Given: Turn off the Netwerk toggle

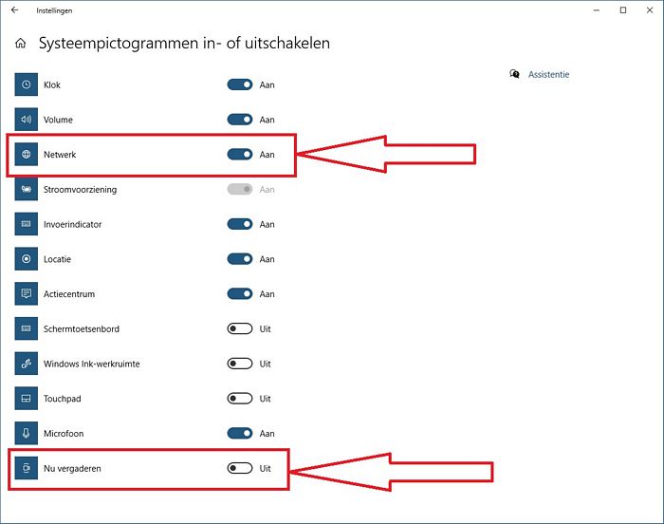Looking at the screenshot, I should click(x=240, y=155).
